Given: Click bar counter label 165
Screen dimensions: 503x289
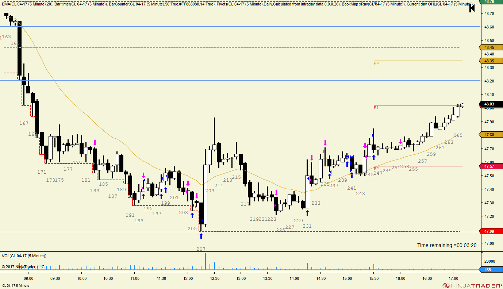Looking at the screenshot, I should point(15,43).
